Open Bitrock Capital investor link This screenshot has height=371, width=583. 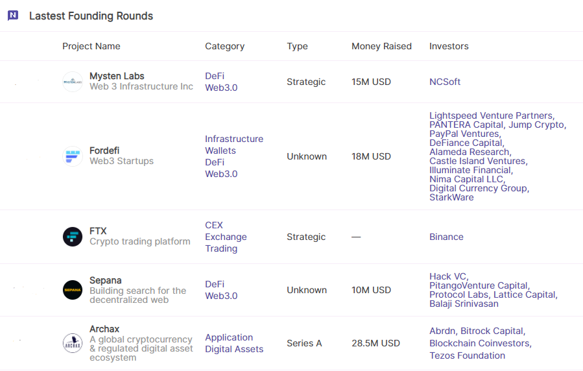coord(493,331)
